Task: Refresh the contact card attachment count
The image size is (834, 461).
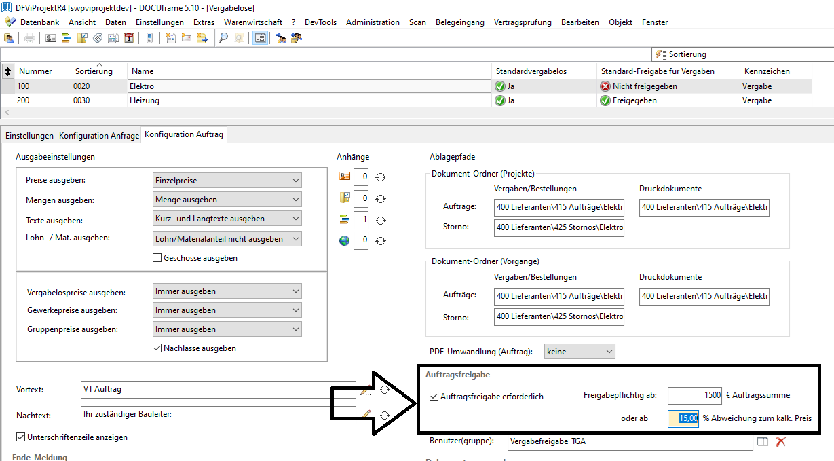Action: (381, 177)
